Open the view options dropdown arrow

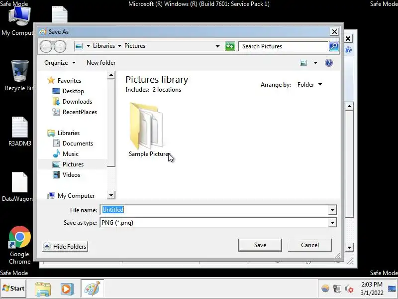pyautogui.click(x=315, y=63)
